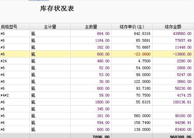Select amount 83400.00
The height and width of the screenshot is (138, 194).
[173, 129]
